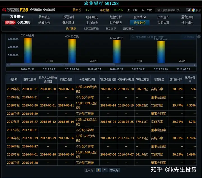Image resolution: width=202 pixels, height=178 pixels.
Task: Go to 上一个股 previous stock
Action: coord(132,10)
